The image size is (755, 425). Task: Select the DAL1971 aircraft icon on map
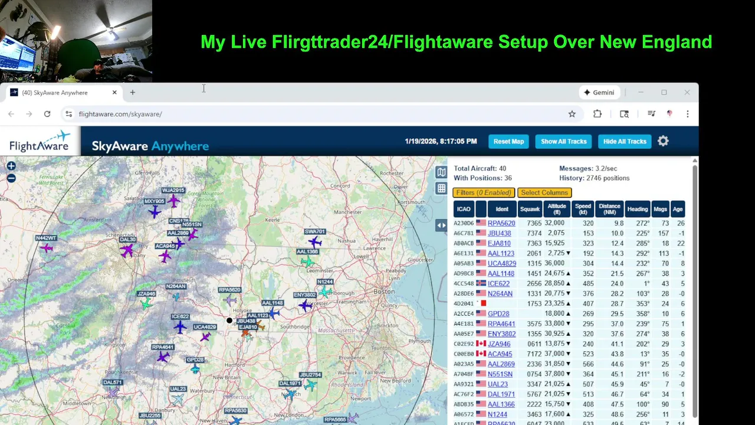pos(290,394)
